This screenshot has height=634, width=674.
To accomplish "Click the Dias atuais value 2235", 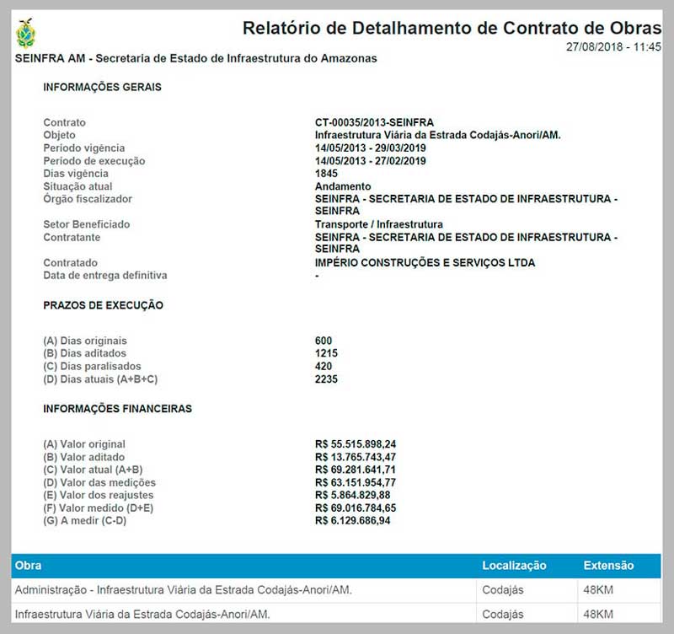I will [x=326, y=379].
